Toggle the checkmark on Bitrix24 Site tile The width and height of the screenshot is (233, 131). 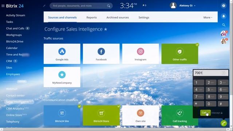(79, 106)
